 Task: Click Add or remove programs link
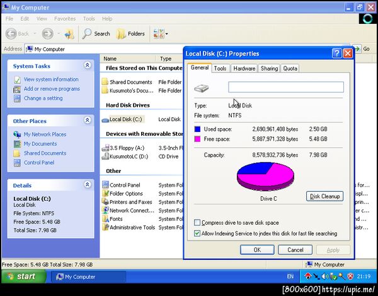click(x=52, y=88)
